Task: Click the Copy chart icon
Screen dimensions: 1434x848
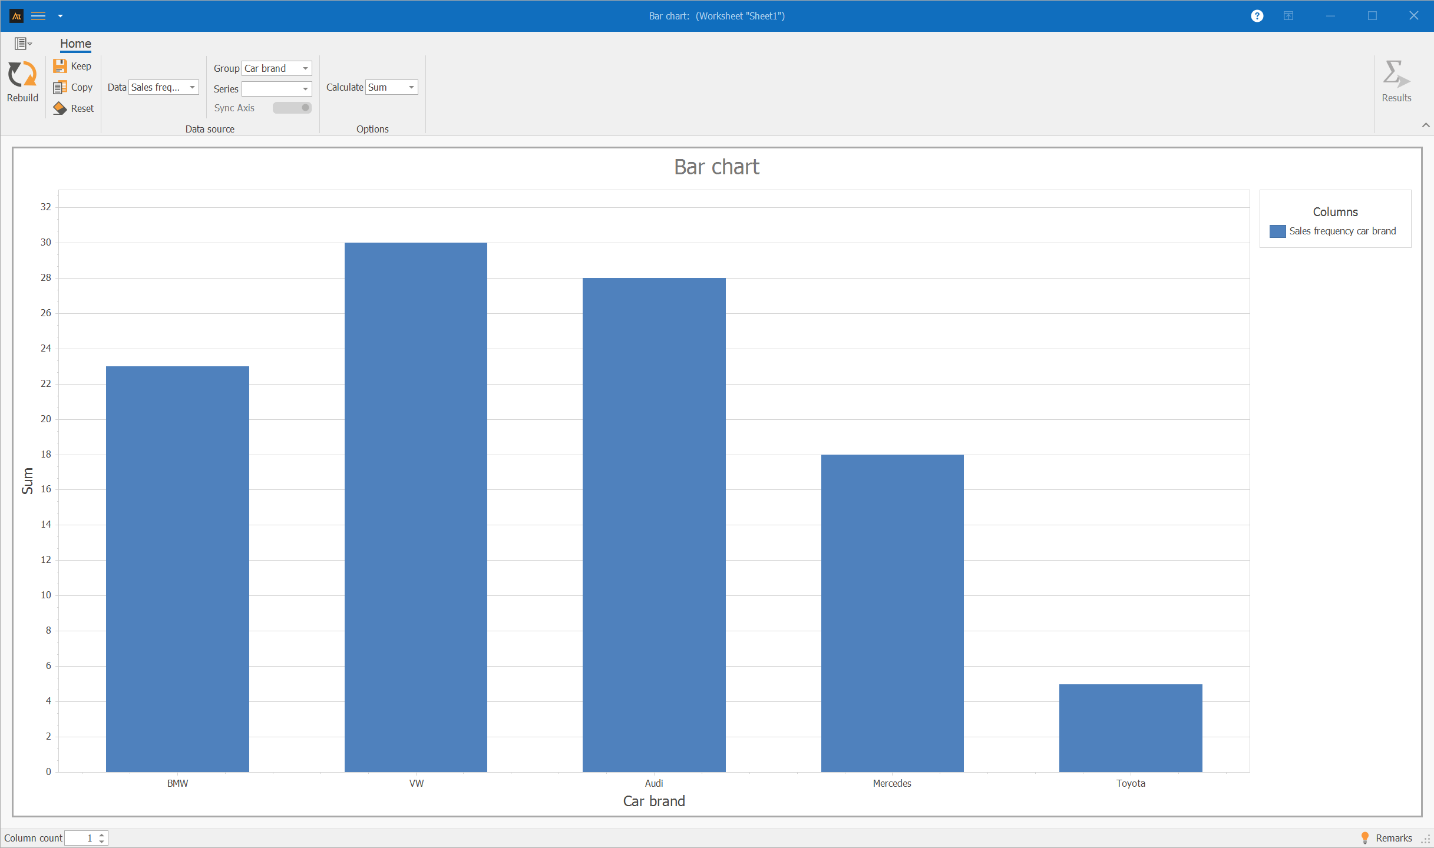Action: point(60,87)
